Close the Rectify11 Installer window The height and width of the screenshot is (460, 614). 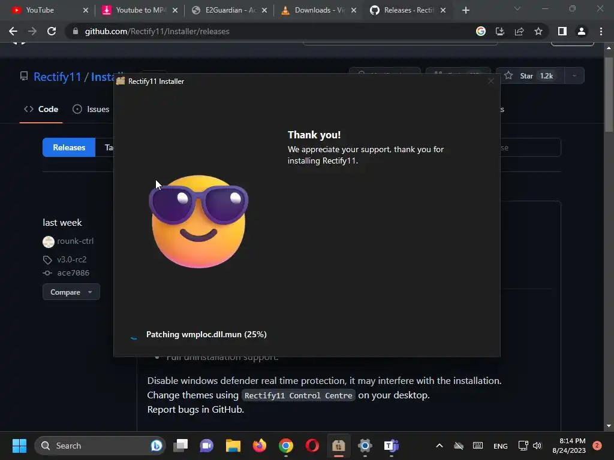click(x=490, y=81)
